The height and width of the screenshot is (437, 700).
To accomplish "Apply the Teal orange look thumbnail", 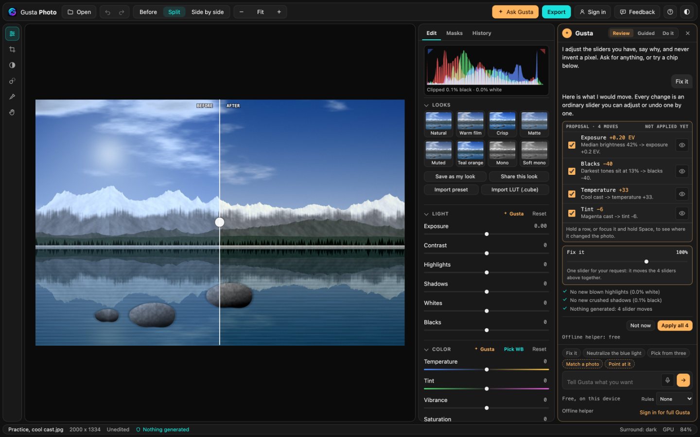I will [x=470, y=153].
